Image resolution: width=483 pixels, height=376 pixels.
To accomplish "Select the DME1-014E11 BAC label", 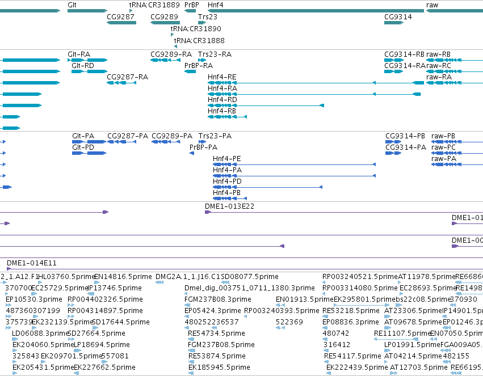I will tap(32, 263).
